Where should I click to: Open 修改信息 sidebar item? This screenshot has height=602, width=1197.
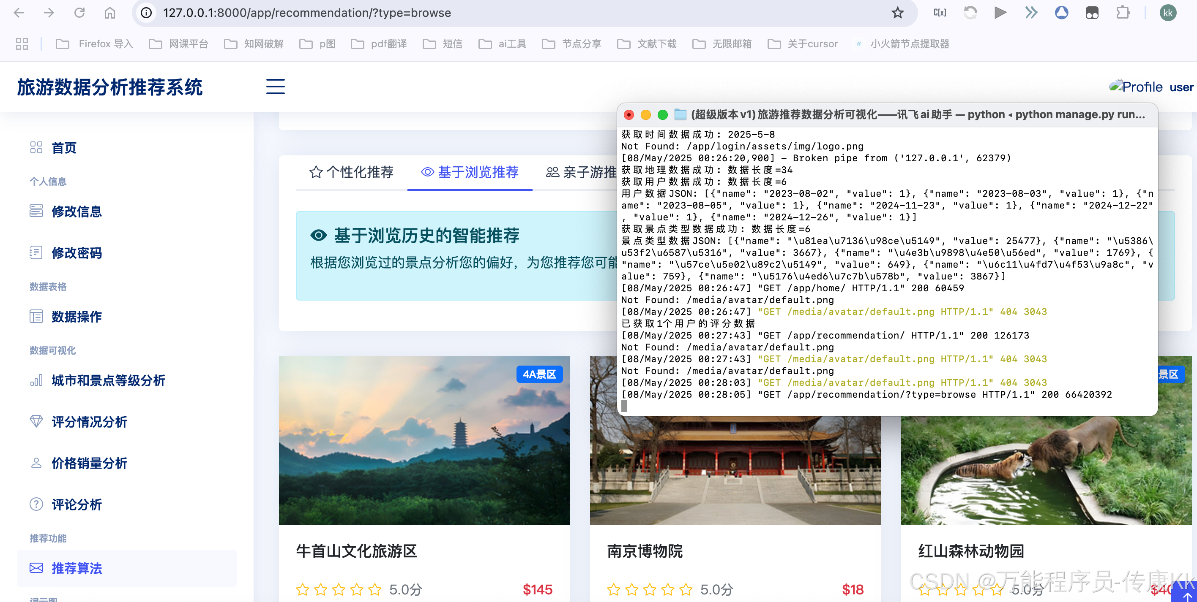point(76,212)
